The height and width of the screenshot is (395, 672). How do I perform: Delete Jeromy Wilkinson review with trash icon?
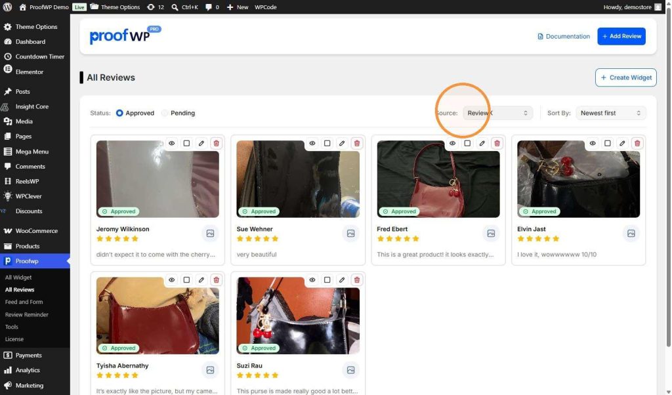tap(217, 143)
